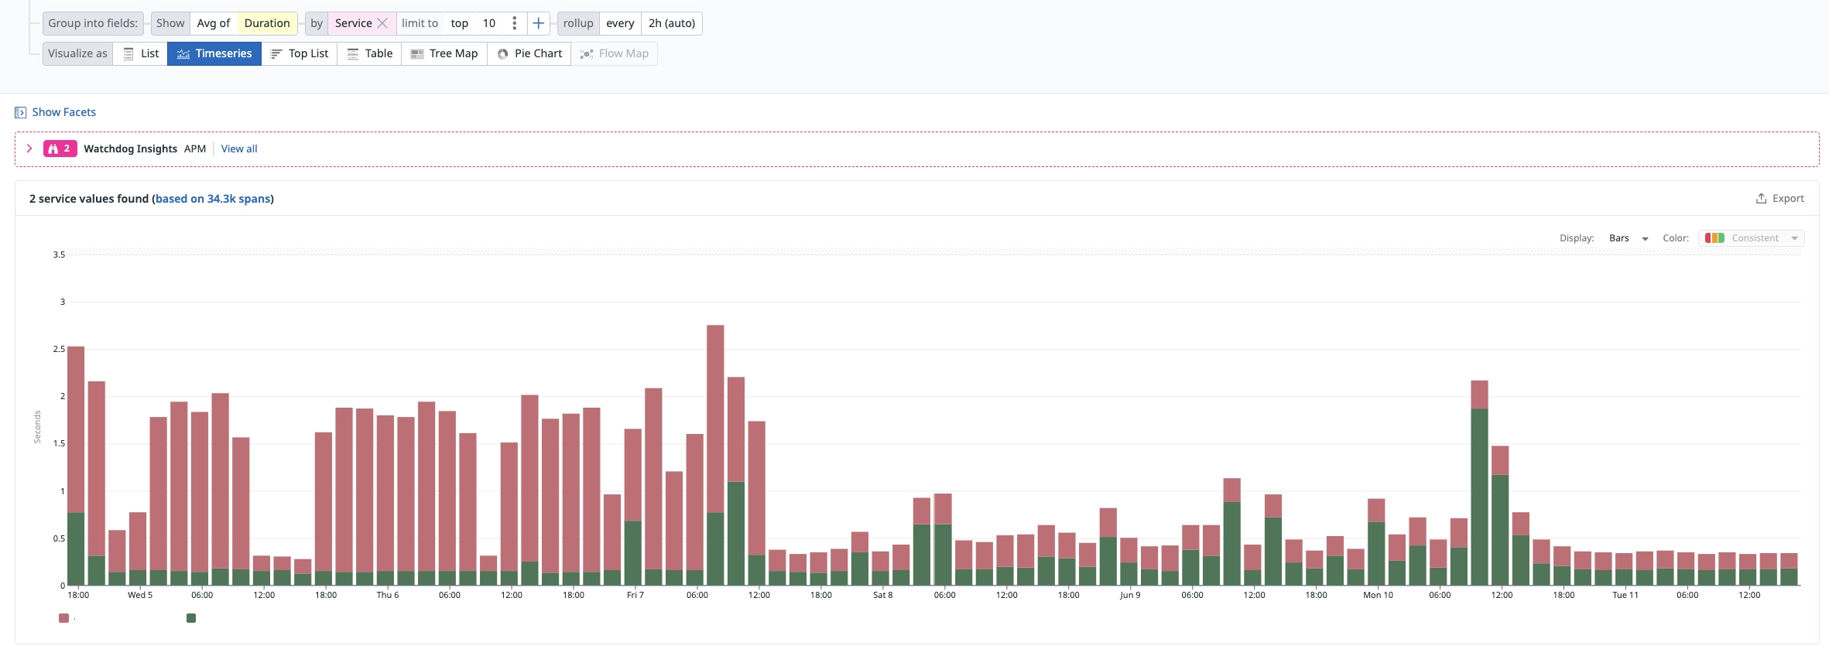This screenshot has height=656, width=1829.
Task: Choose the Flow Map visualization
Action: coord(615,53)
